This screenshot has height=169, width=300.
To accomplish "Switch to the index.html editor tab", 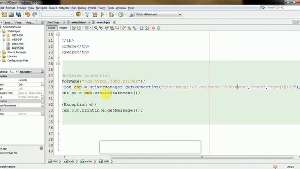I will pos(78,23).
